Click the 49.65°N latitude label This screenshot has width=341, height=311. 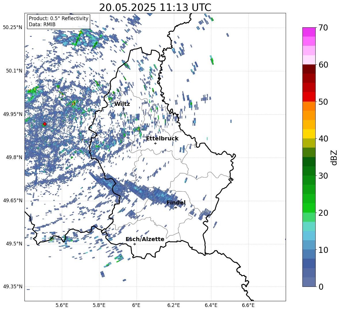pyautogui.click(x=13, y=201)
